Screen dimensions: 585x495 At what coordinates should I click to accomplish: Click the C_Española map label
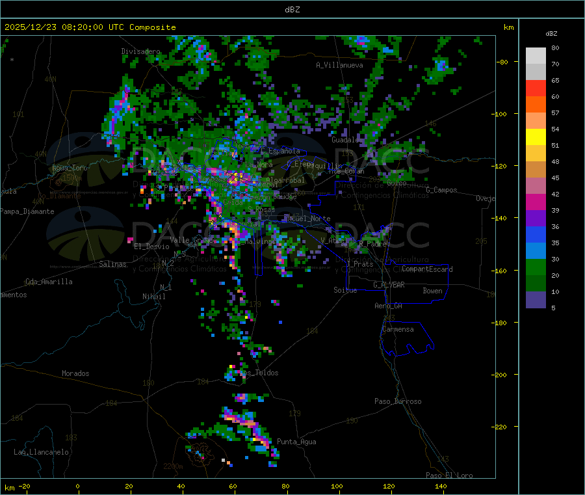click(x=279, y=151)
